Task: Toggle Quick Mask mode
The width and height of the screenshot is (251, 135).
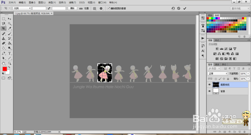Action: 3,78
